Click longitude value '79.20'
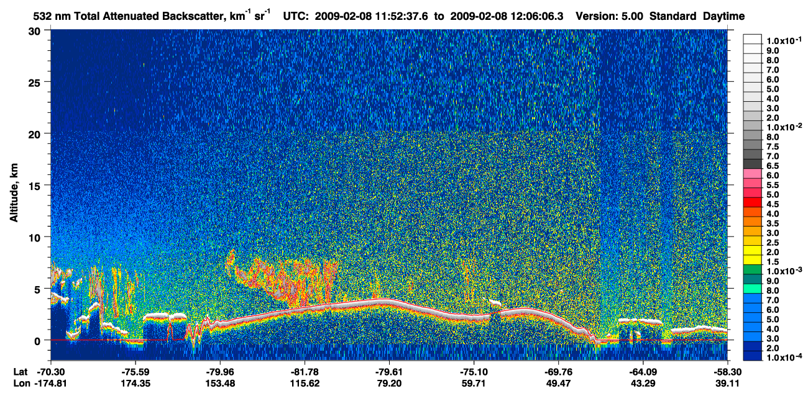The image size is (808, 414). click(389, 383)
